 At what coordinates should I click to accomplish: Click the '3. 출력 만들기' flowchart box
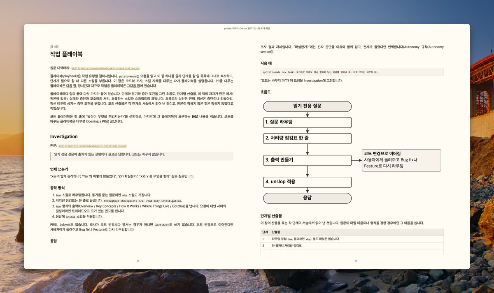tap(307, 160)
